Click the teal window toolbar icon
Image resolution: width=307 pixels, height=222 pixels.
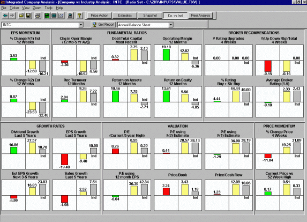tap(54, 16)
